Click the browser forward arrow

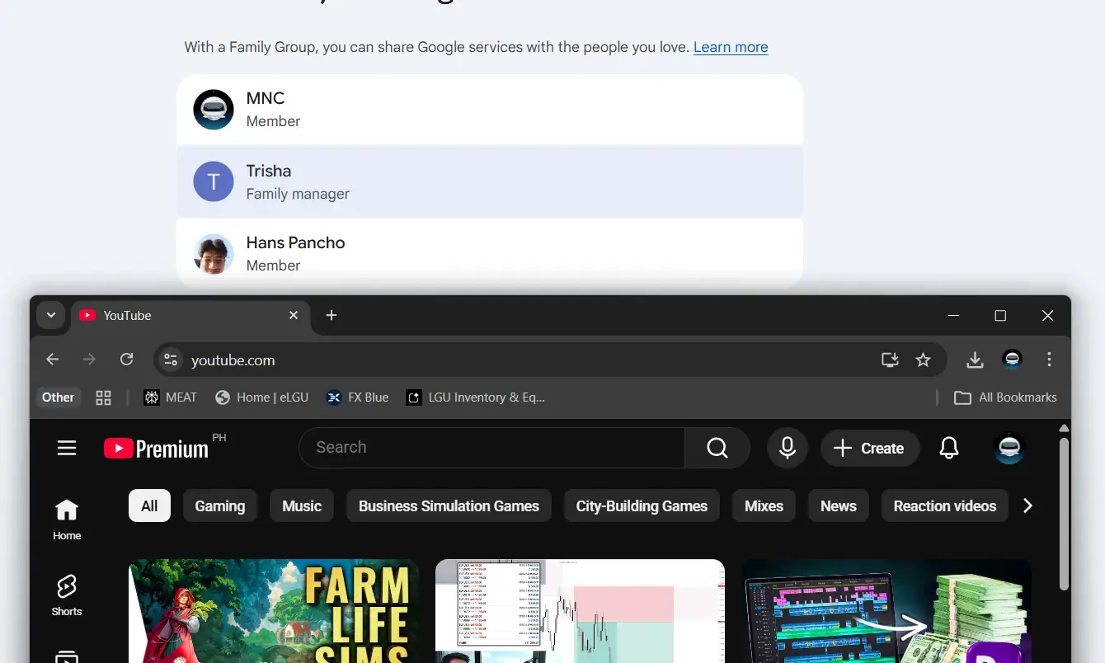coord(89,360)
